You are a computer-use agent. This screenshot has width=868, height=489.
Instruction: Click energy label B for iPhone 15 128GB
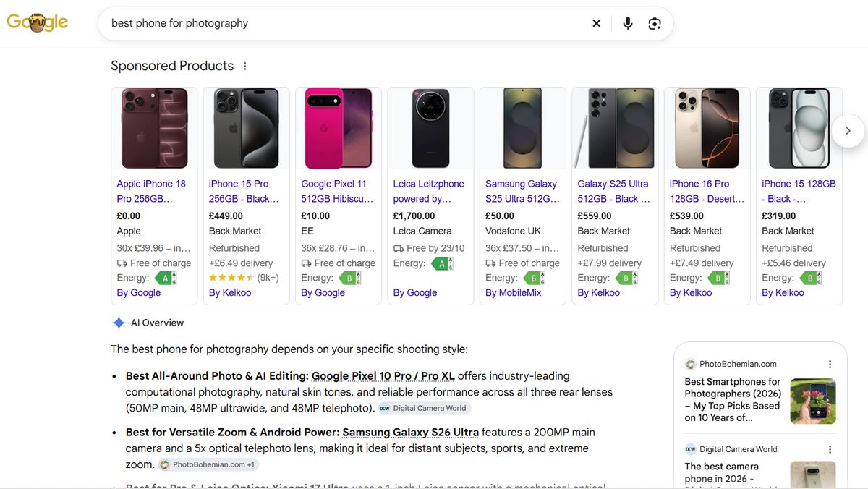click(x=809, y=278)
